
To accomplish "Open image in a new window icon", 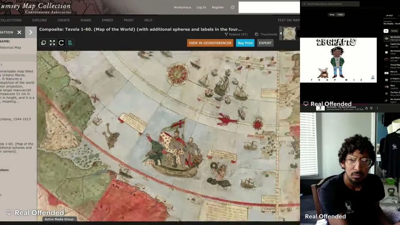I will pyautogui.click(x=43, y=43).
